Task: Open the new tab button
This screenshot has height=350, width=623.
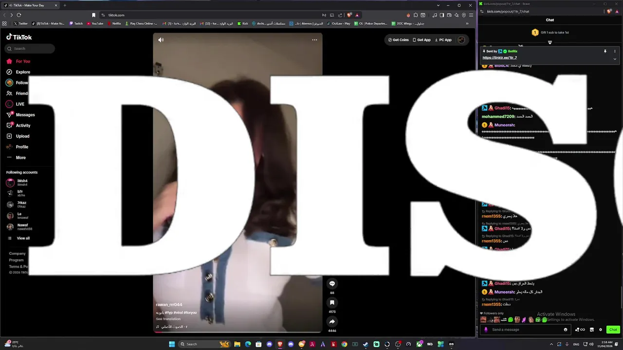Action: point(65,5)
